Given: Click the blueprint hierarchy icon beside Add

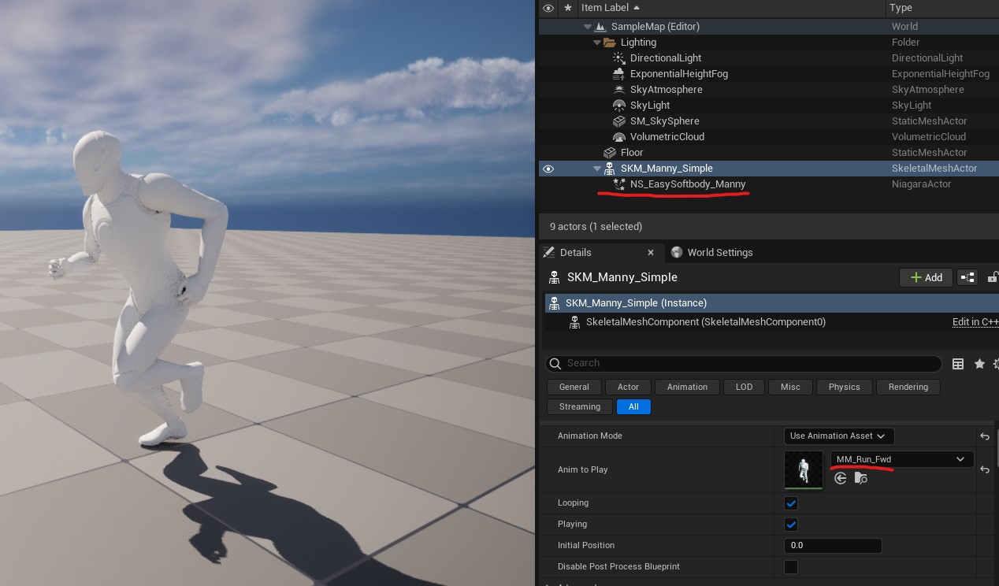Looking at the screenshot, I should point(967,277).
